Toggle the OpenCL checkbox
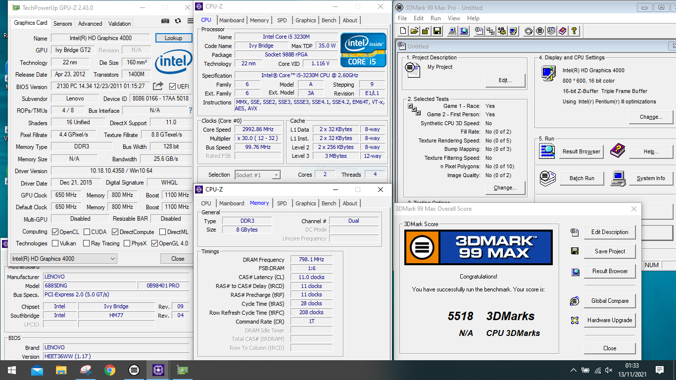The image size is (676, 380). 55,232
